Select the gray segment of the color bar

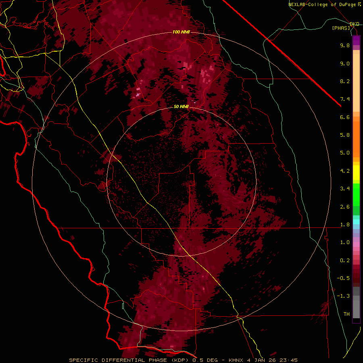point(356,303)
